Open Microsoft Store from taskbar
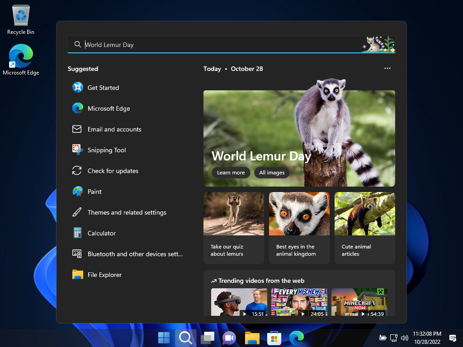 pyautogui.click(x=274, y=338)
